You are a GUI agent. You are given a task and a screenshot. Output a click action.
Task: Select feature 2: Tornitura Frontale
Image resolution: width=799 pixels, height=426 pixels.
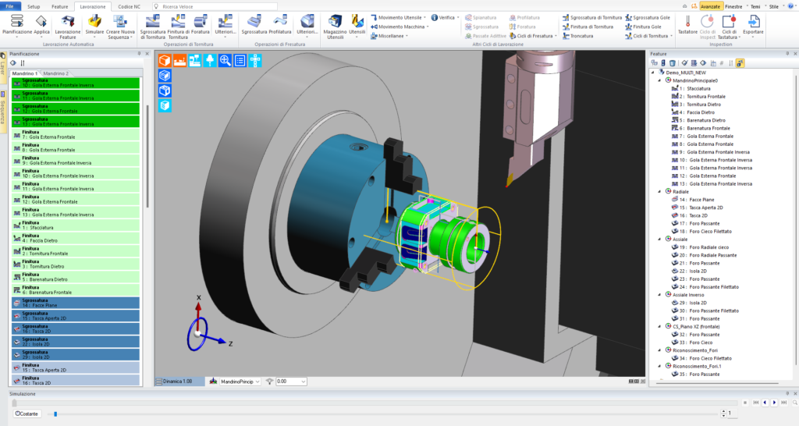click(698, 96)
